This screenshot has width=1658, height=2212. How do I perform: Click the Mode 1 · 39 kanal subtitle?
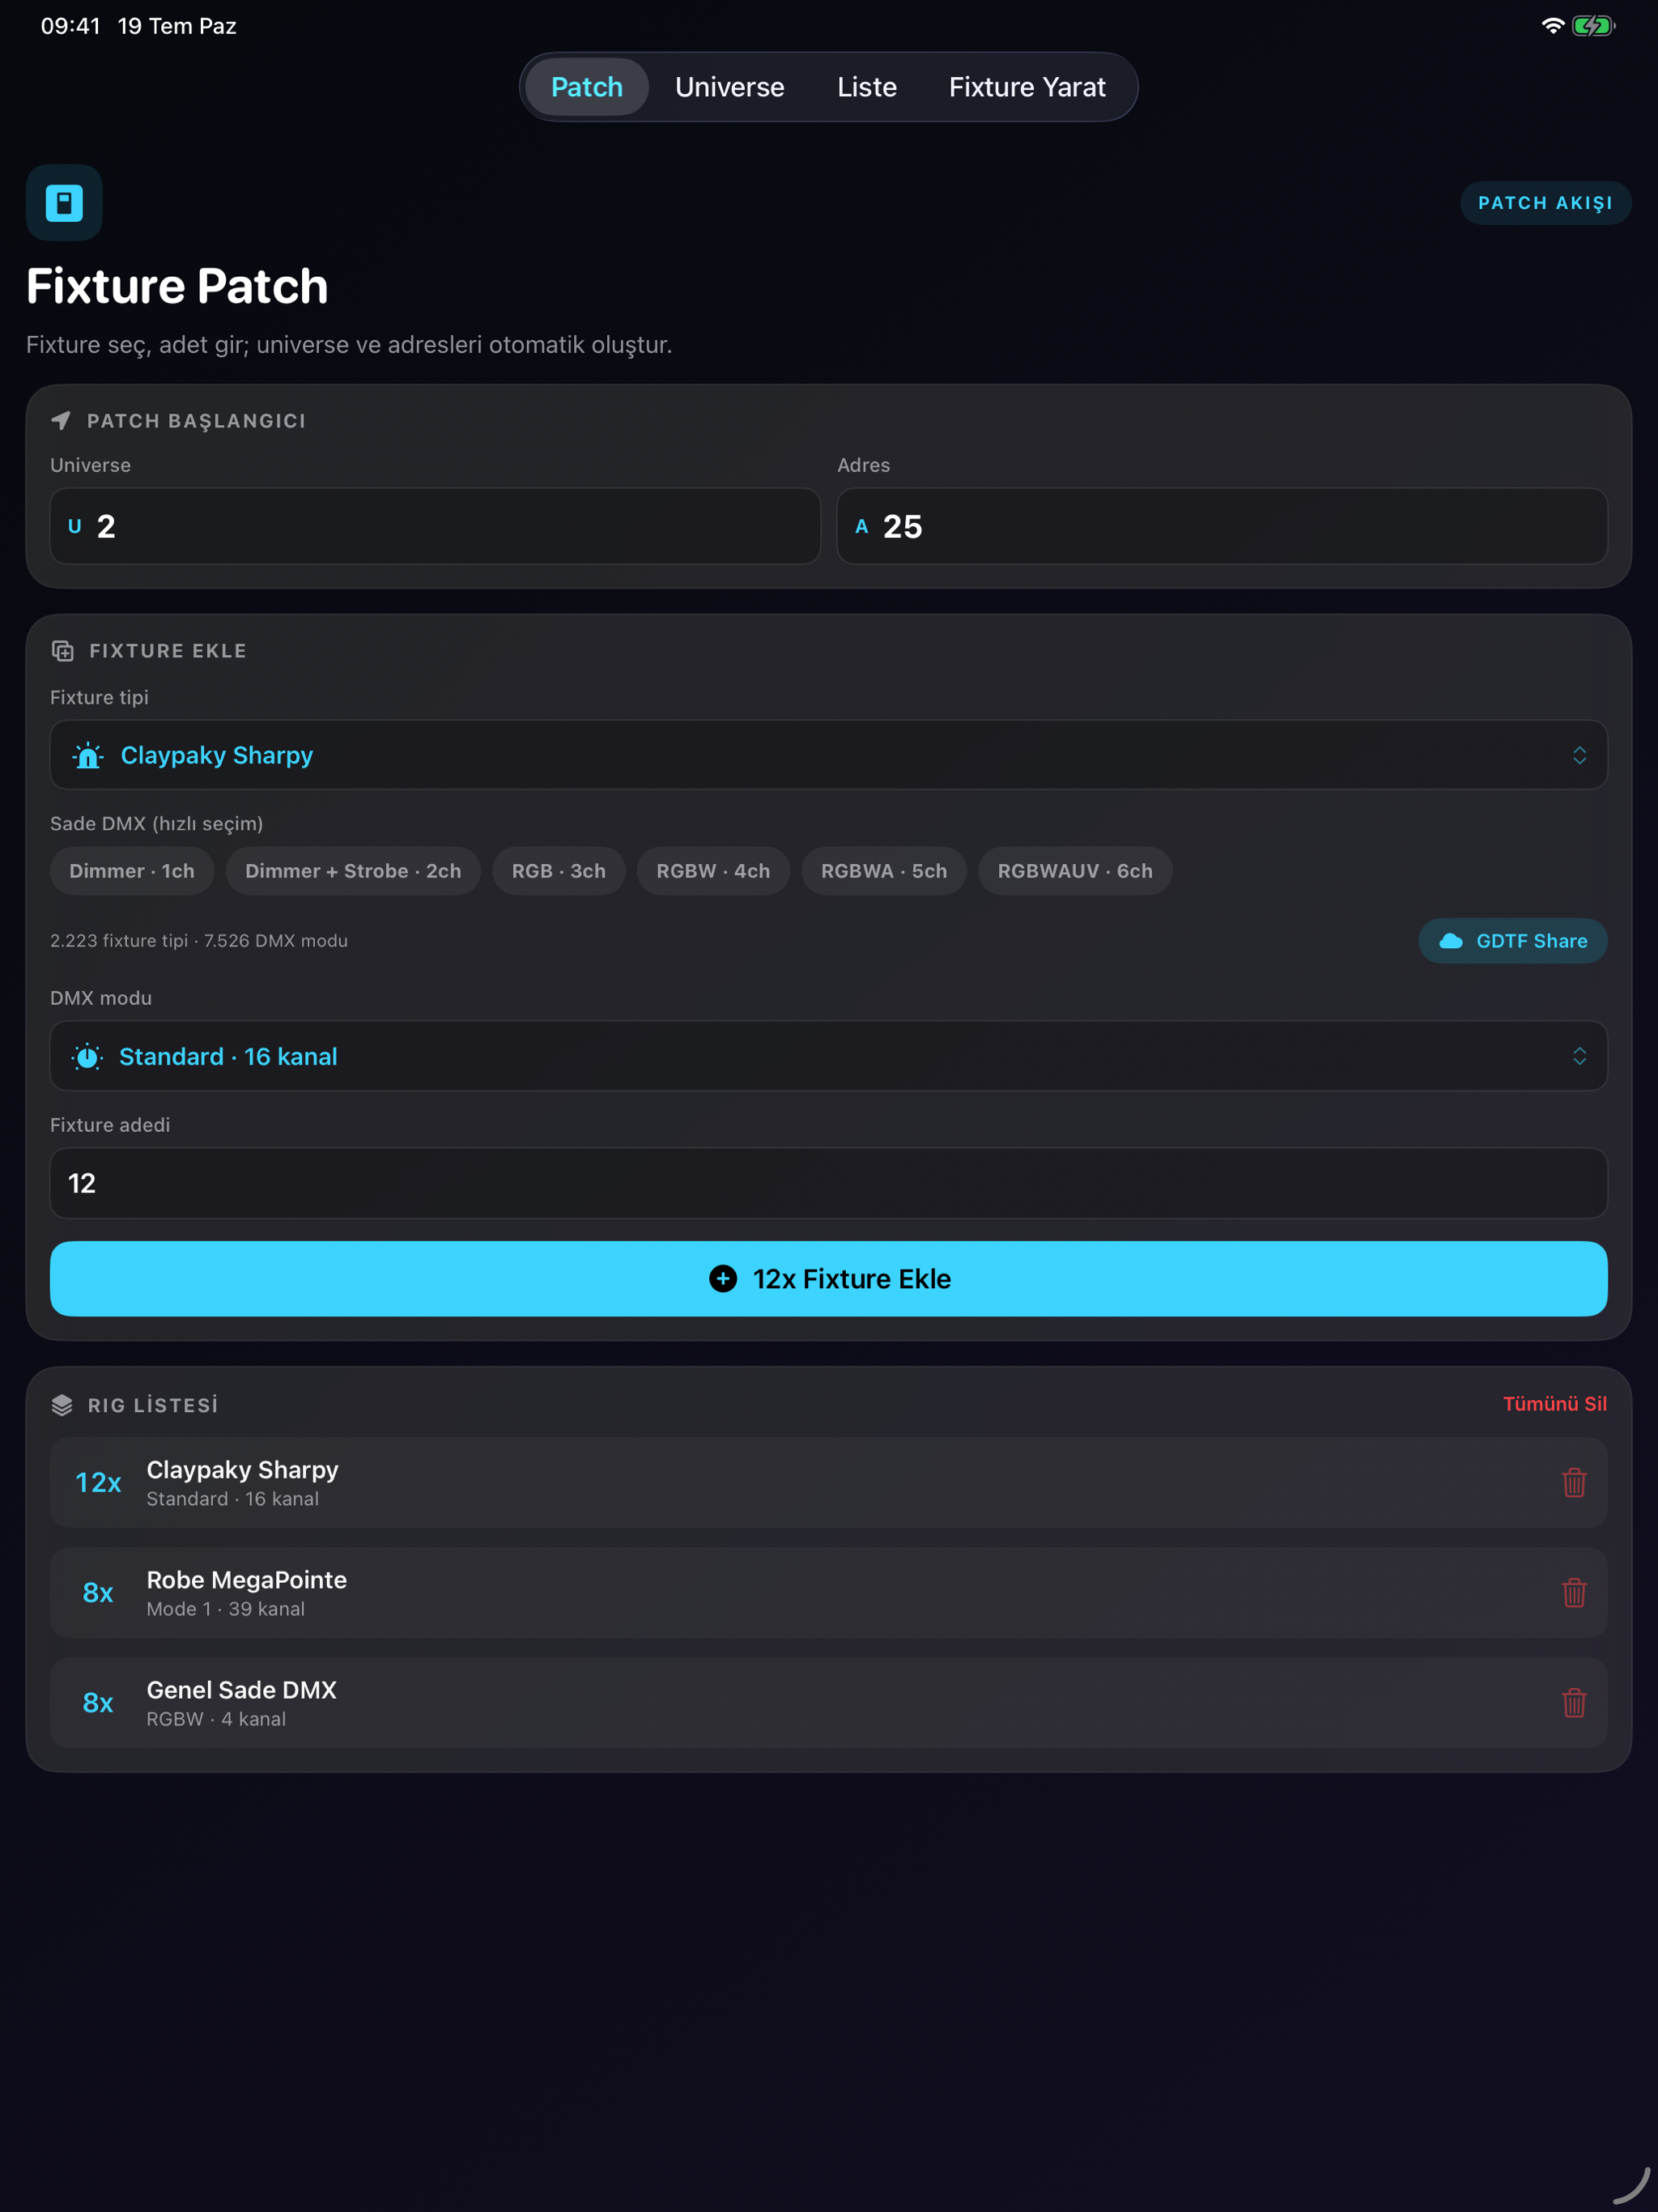click(x=226, y=1609)
